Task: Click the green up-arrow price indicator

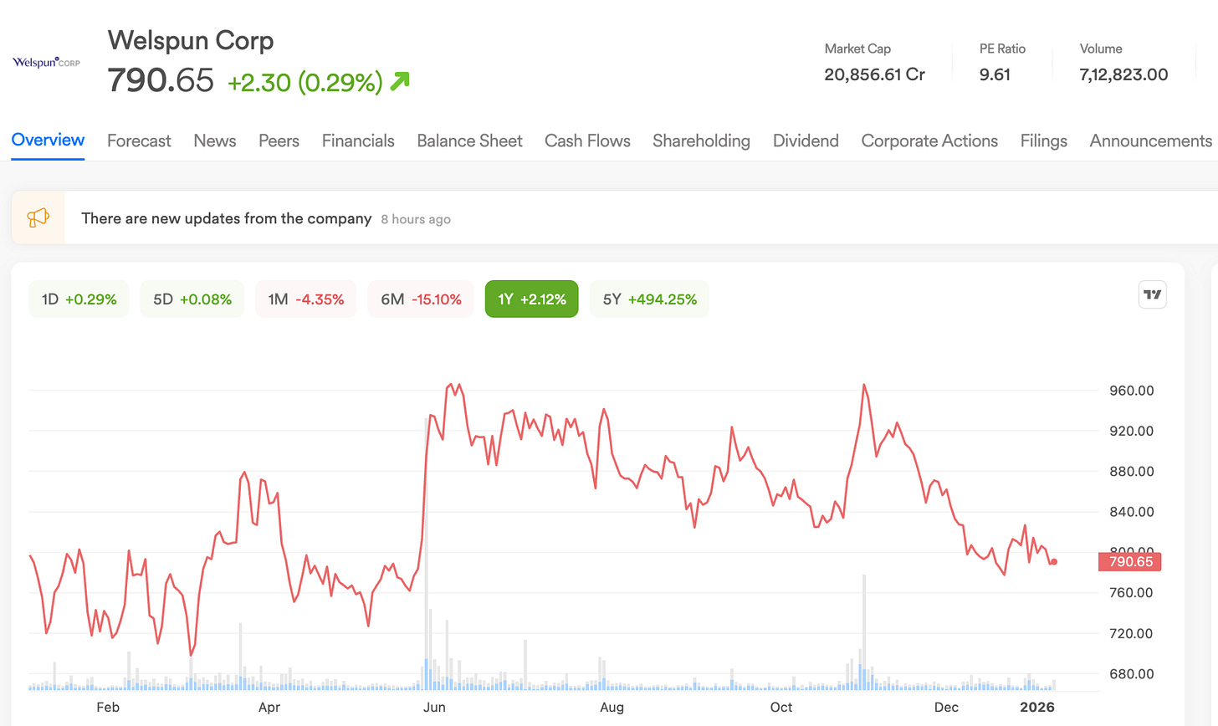Action: (400, 81)
